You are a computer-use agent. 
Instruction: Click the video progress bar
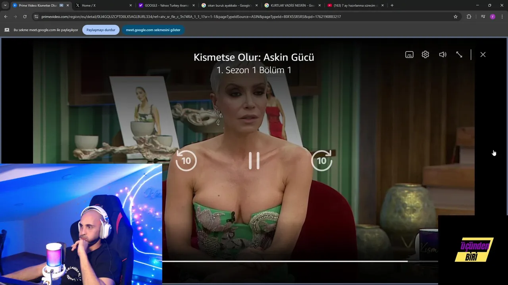pos(300,261)
